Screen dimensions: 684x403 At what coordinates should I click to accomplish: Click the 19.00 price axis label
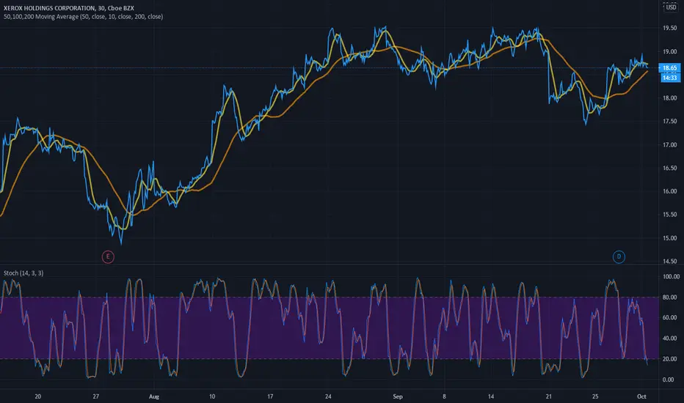click(669, 51)
